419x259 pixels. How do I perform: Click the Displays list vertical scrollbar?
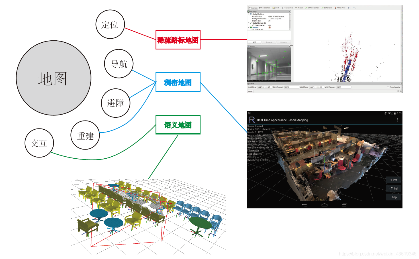[x=290, y=21]
